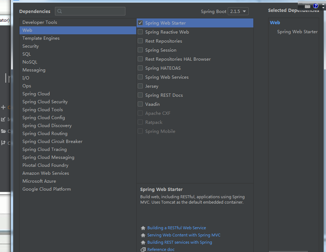Image resolution: width=326 pixels, height=252 pixels.
Task: Uncheck the Spring Web Starter checkbox
Action: pyautogui.click(x=140, y=23)
